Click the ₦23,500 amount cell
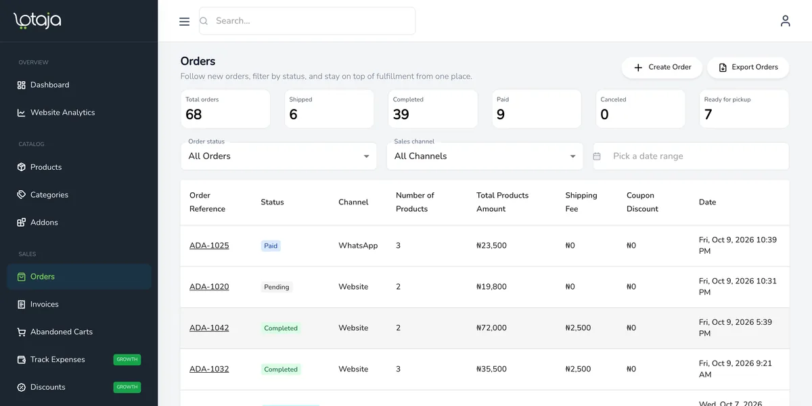 (x=491, y=246)
